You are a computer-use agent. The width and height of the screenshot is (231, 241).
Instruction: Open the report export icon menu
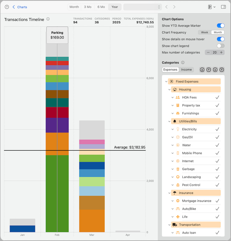(x=212, y=7)
